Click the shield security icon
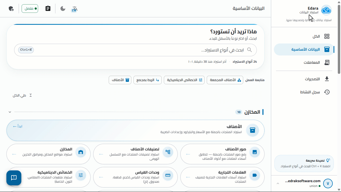 coord(11,9)
